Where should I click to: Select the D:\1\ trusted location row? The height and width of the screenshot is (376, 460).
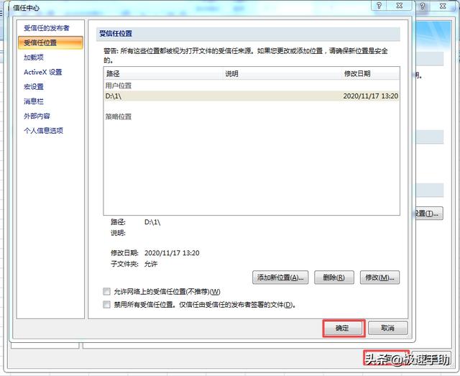252,96
